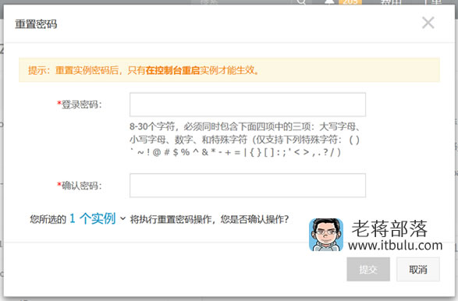Open the 1 个实例 instance link

[93, 218]
